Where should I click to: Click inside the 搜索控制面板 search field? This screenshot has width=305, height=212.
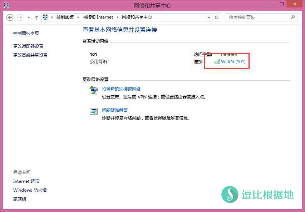(257, 17)
